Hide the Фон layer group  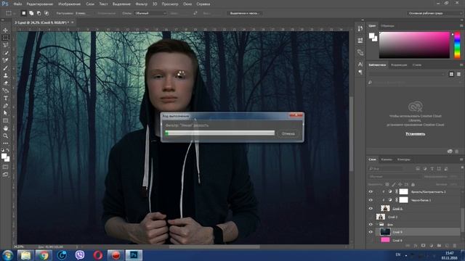(x=371, y=224)
